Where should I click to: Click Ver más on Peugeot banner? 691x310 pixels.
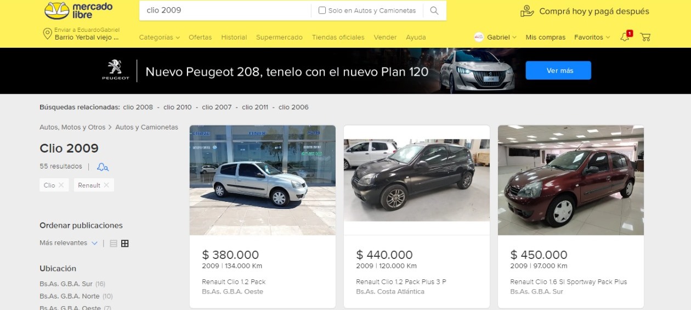558,70
